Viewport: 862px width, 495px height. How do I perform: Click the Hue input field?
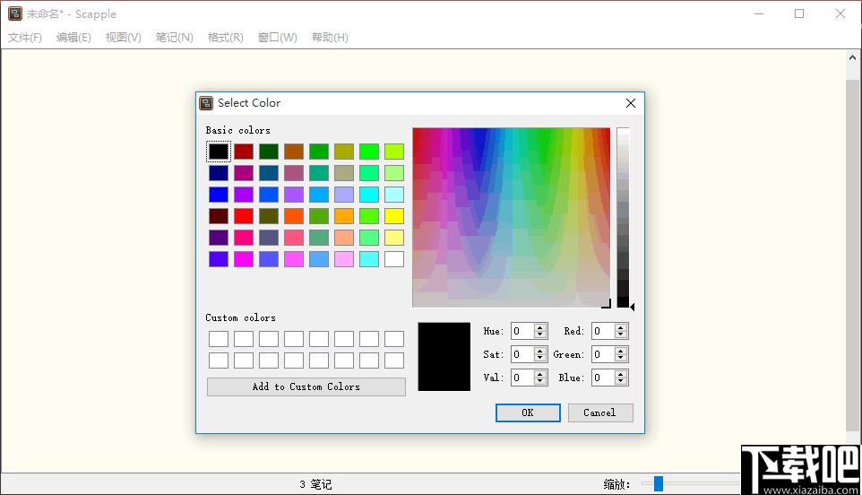pyautogui.click(x=522, y=331)
